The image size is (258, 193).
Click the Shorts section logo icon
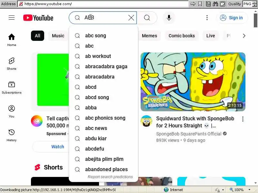37,167
